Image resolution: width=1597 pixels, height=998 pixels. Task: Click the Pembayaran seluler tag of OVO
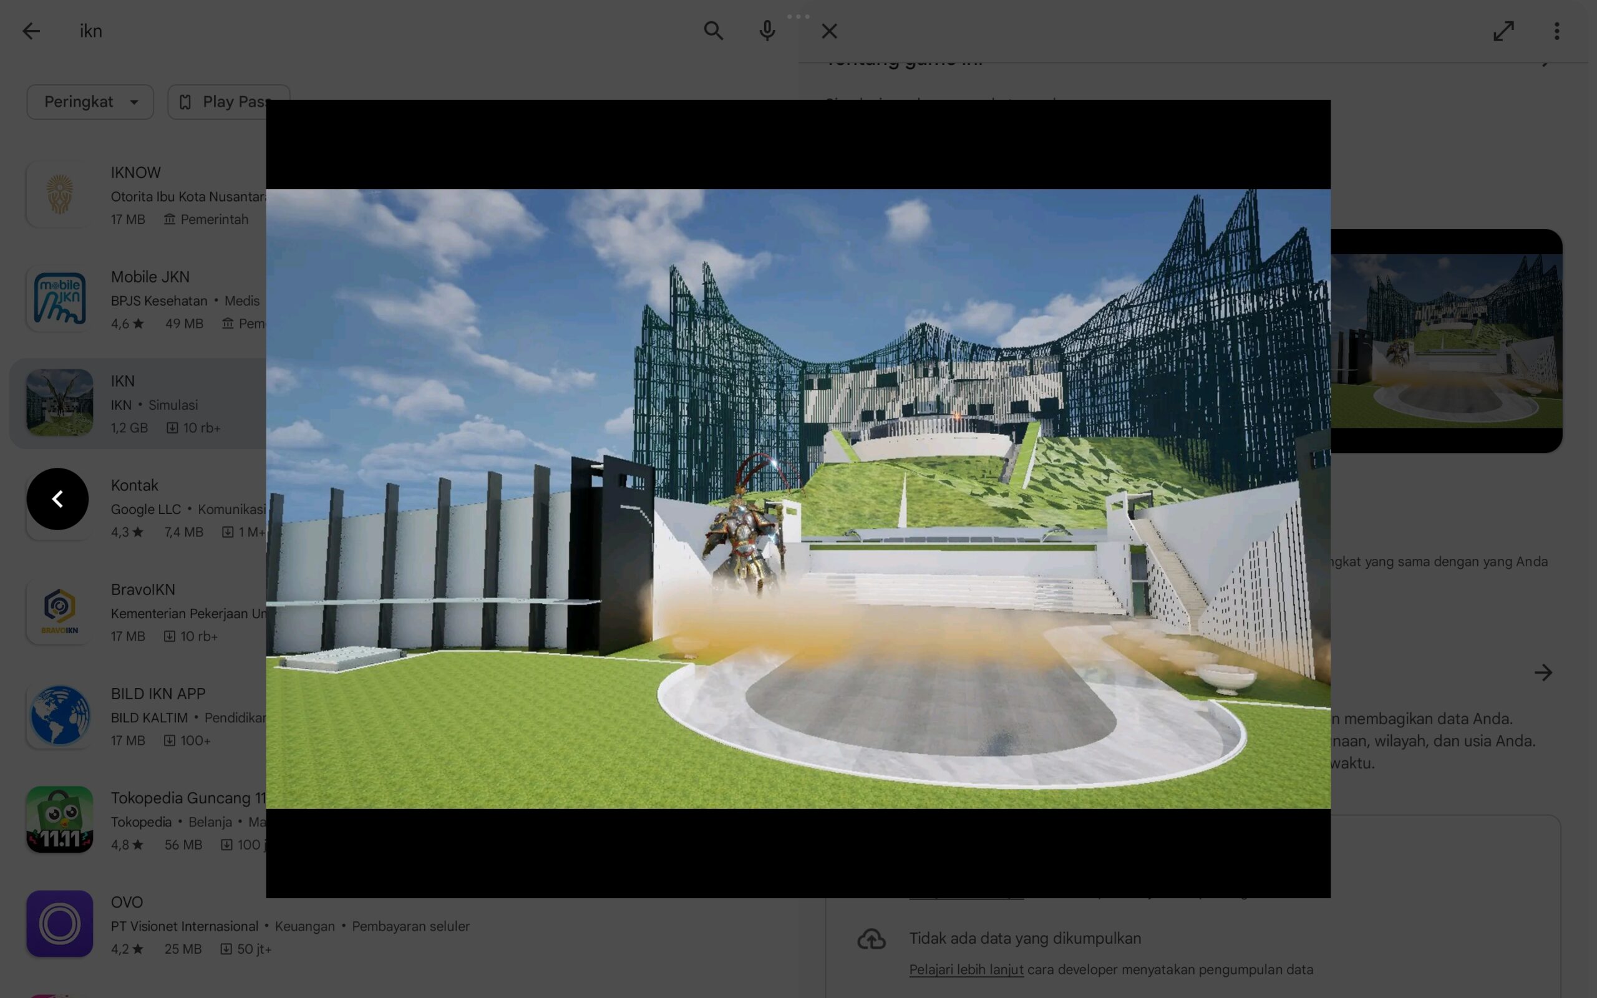[410, 926]
